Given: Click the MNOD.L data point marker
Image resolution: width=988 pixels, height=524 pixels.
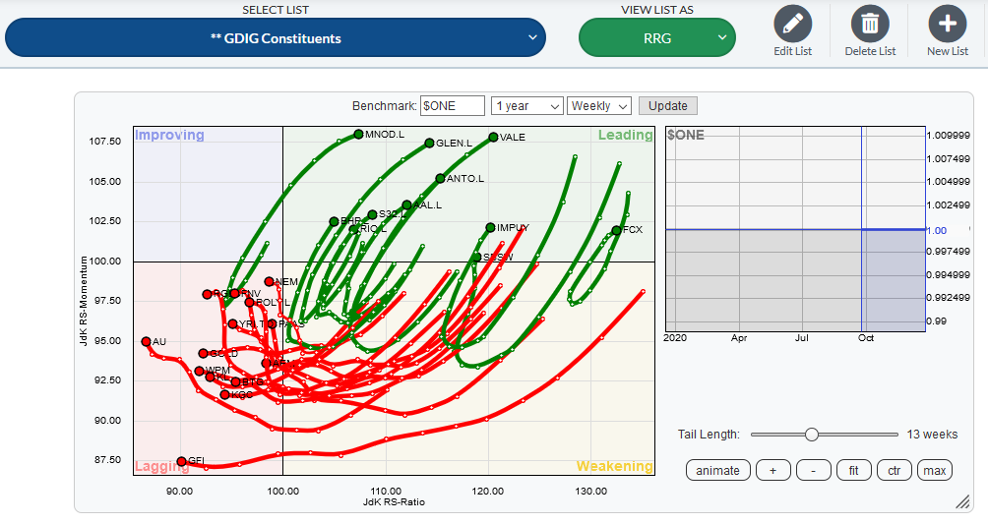Looking at the screenshot, I should pos(358,134).
